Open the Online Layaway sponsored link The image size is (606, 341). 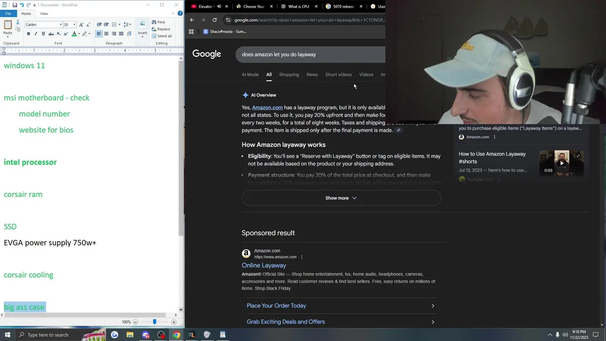coord(264,266)
